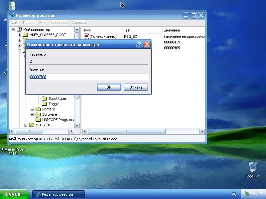The height and width of the screenshot is (199, 266).
Task: Select the S-1-5-18 tree item
Action: coord(43,125)
